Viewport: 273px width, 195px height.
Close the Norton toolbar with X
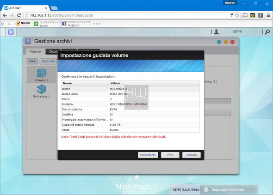click(2, 24)
